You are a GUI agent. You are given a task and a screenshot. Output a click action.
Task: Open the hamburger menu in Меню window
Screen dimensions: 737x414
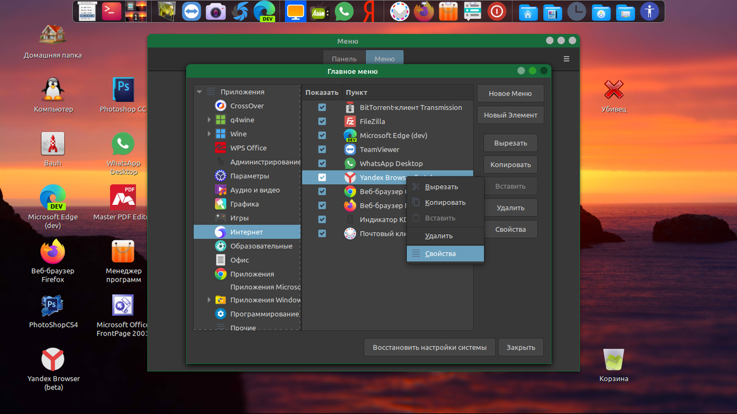pyautogui.click(x=566, y=59)
